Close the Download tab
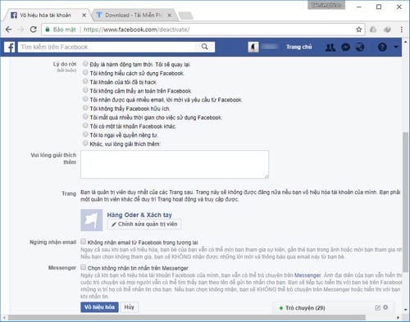The height and width of the screenshot is (322, 410). tap(170, 16)
